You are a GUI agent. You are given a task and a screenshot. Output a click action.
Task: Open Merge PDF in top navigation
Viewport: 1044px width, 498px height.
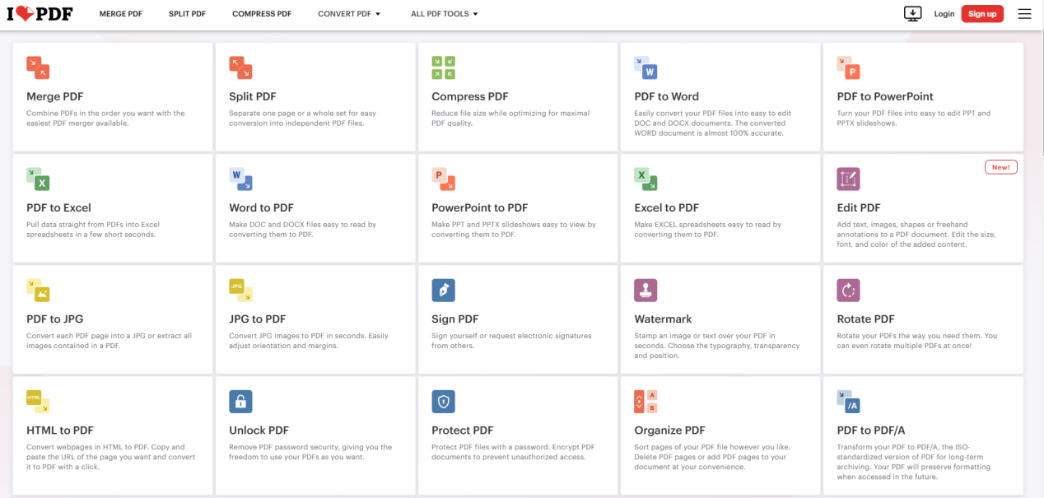[x=120, y=14]
